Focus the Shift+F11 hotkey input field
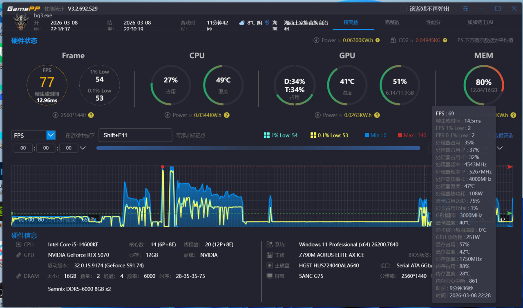The height and width of the screenshot is (308, 523). [135, 135]
